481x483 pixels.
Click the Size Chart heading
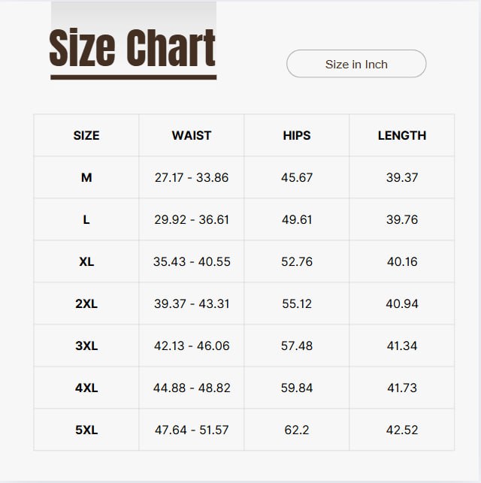[132, 48]
